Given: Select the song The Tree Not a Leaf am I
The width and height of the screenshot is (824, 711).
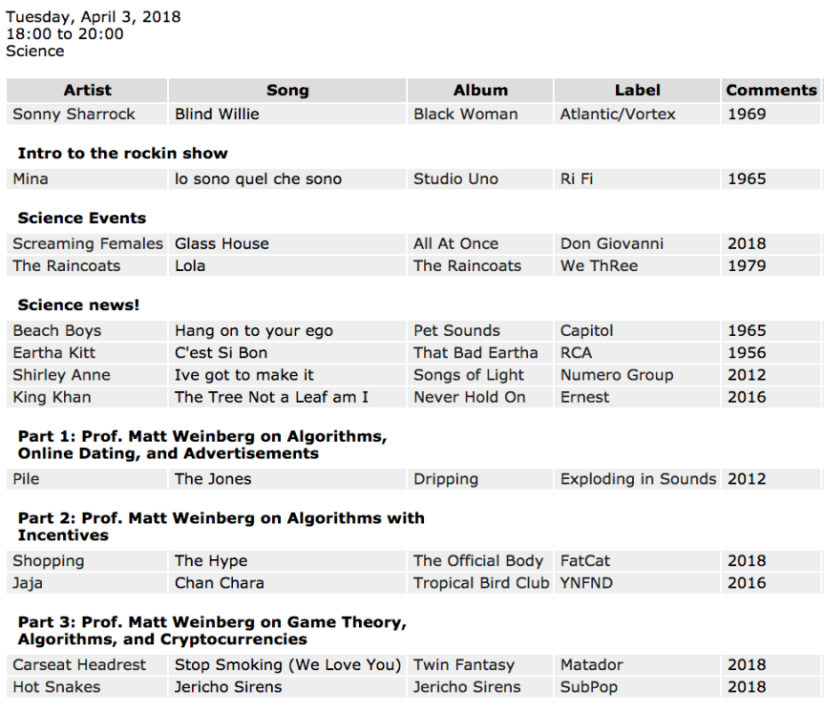Looking at the screenshot, I should pos(271,396).
